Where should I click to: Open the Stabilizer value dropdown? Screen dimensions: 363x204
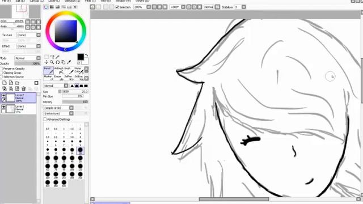coord(243,7)
